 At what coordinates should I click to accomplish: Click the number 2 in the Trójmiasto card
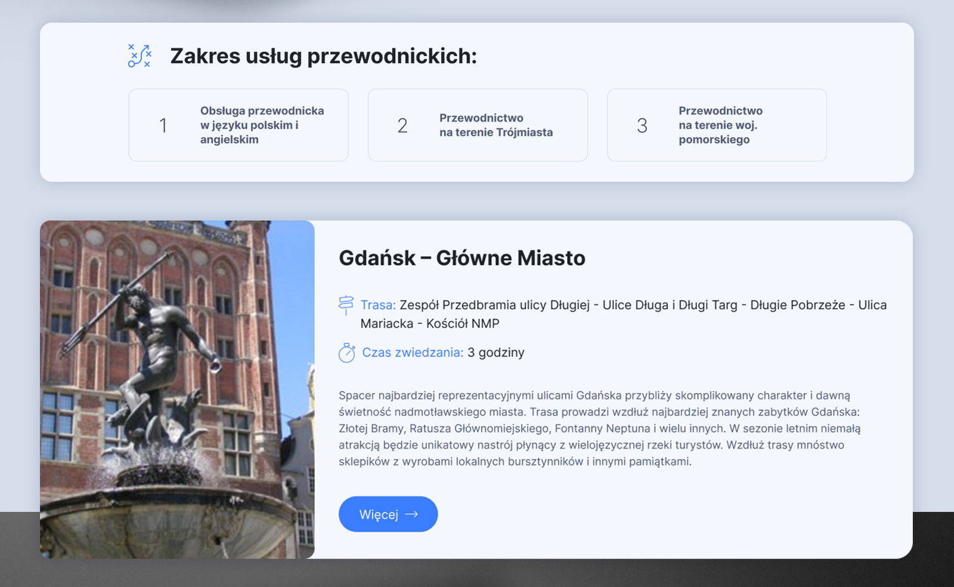pyautogui.click(x=402, y=125)
